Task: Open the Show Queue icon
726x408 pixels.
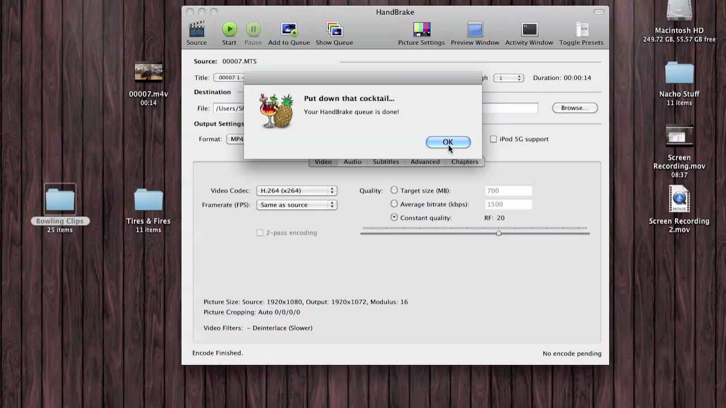Action: [x=334, y=29]
